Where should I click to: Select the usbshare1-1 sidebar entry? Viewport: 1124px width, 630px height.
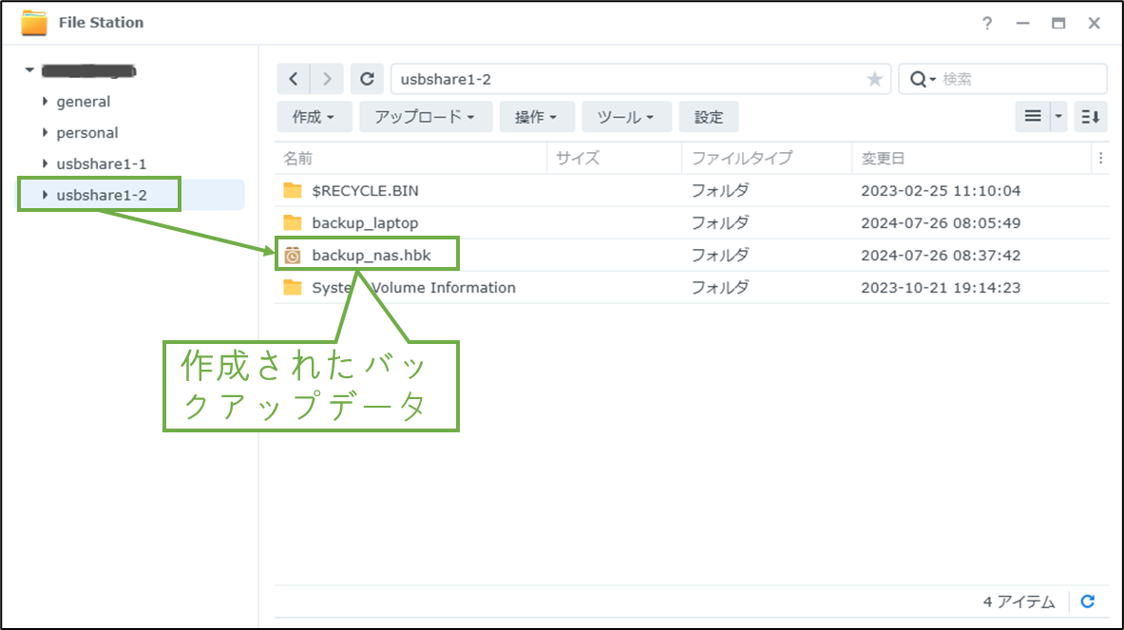101,162
